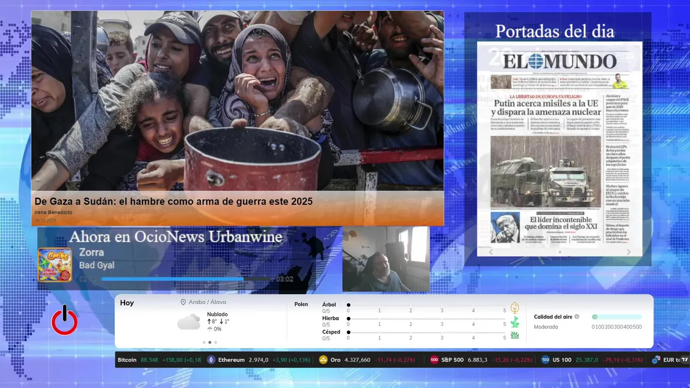
Task: Select the first weather pager dot
Action: [204, 342]
